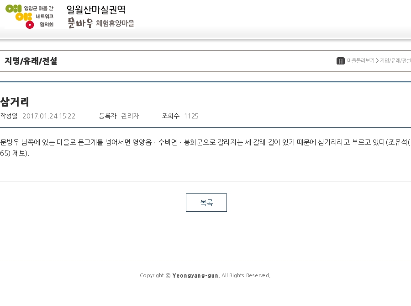This screenshot has height=306, width=411.
Task: Click the post title 삼거리
Action: [15, 102]
